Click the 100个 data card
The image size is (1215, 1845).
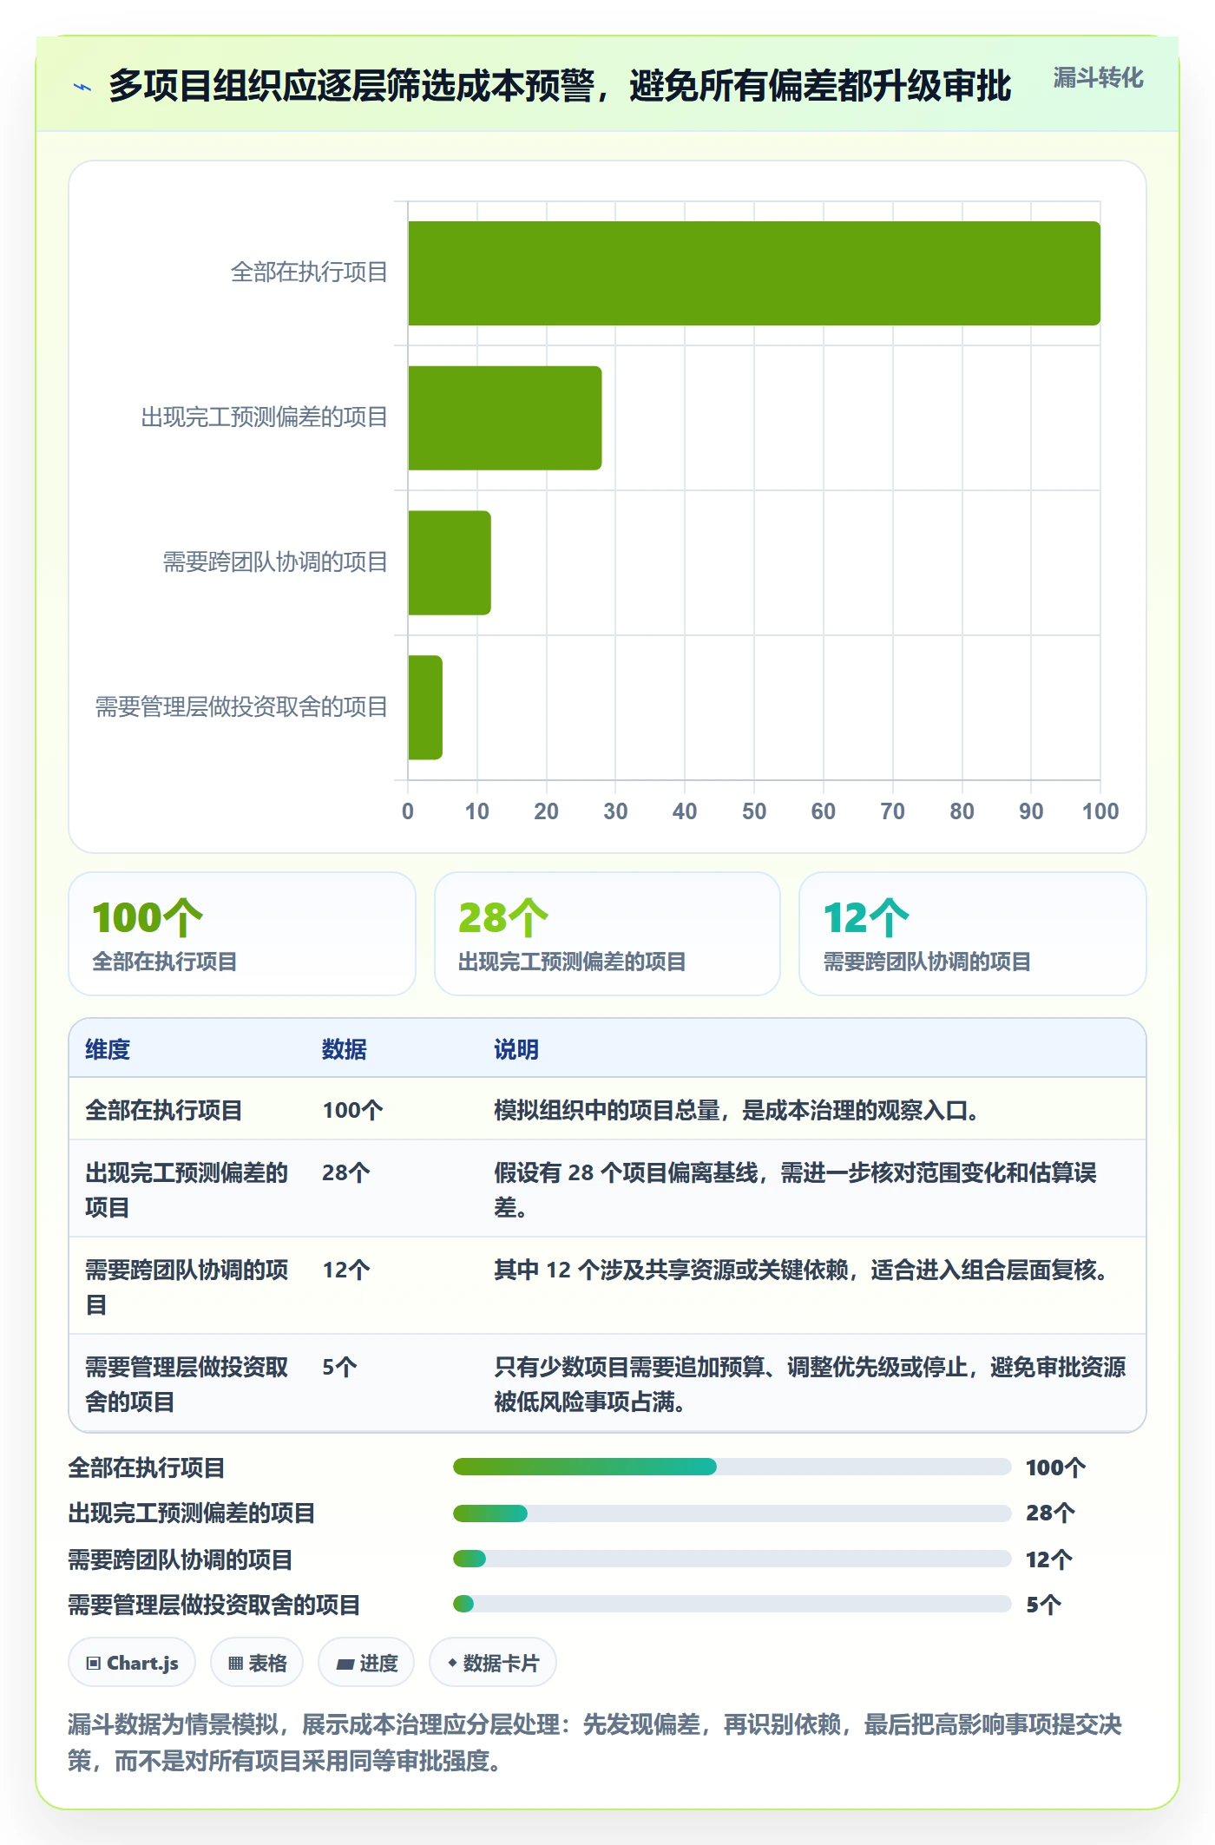(x=242, y=934)
